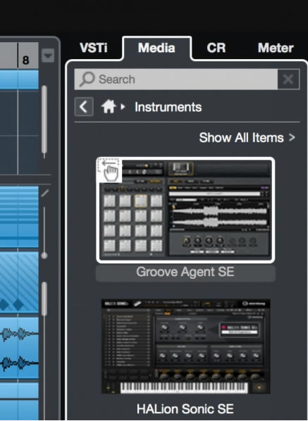308x421 pixels.
Task: Click the Home icon in the breadcrumb
Action: click(x=109, y=106)
